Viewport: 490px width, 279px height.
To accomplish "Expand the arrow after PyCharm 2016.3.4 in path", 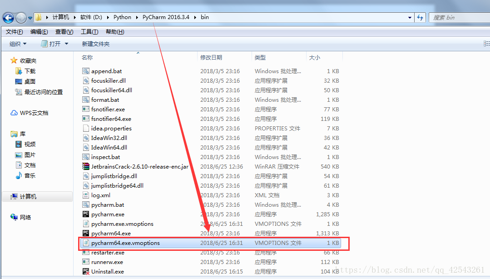I will (x=195, y=17).
